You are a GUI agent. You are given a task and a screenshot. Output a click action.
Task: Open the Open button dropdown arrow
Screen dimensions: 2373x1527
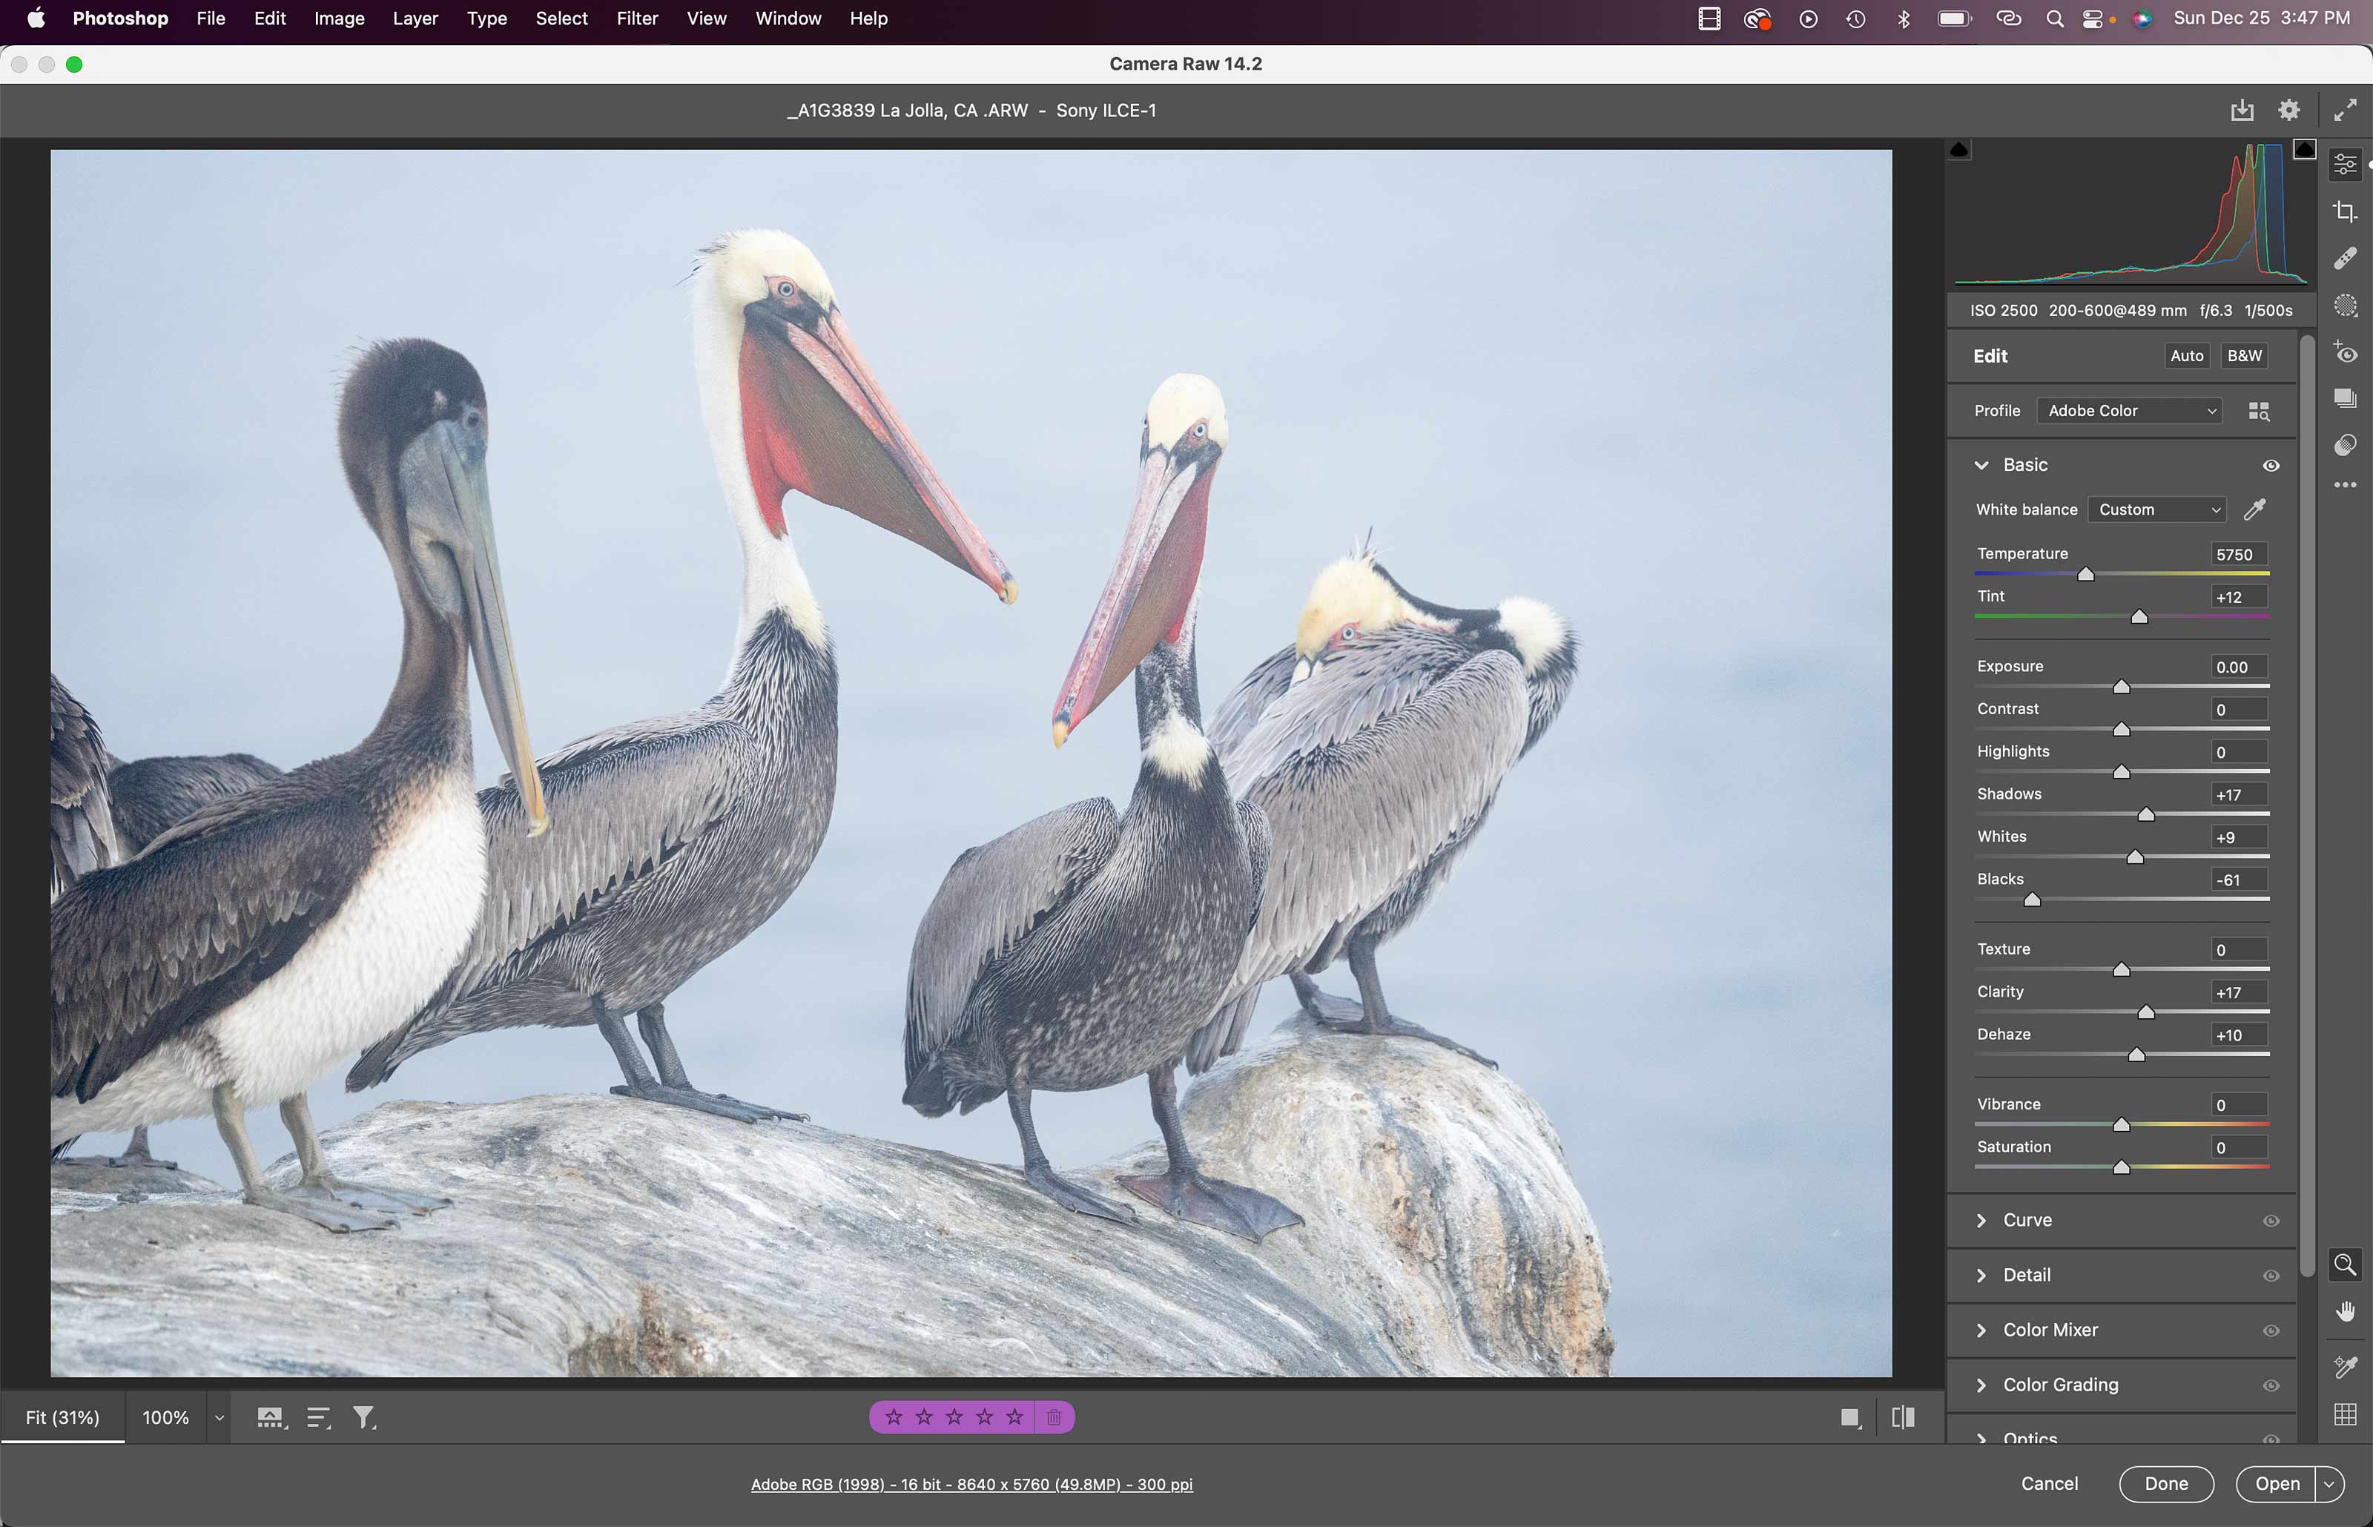(2329, 1485)
